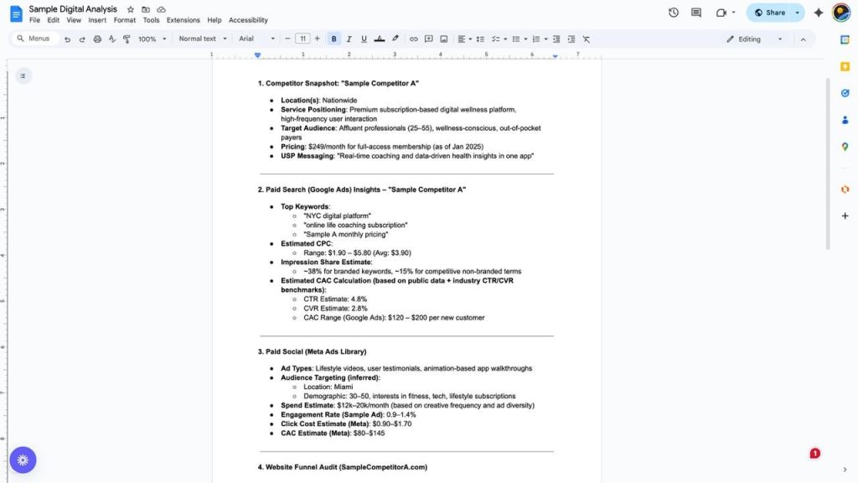
Task: Open the comments panel icon
Action: pos(695,13)
